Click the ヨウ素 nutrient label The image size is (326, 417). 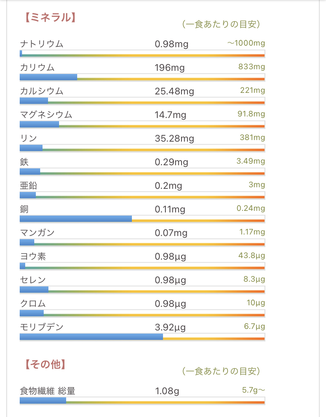coord(33,256)
